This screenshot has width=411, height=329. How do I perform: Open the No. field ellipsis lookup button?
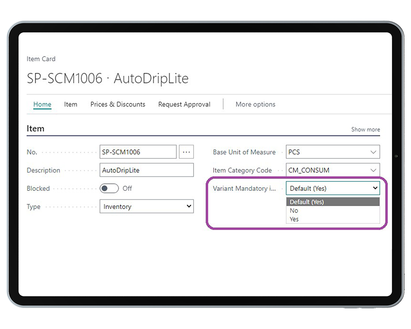click(x=186, y=152)
